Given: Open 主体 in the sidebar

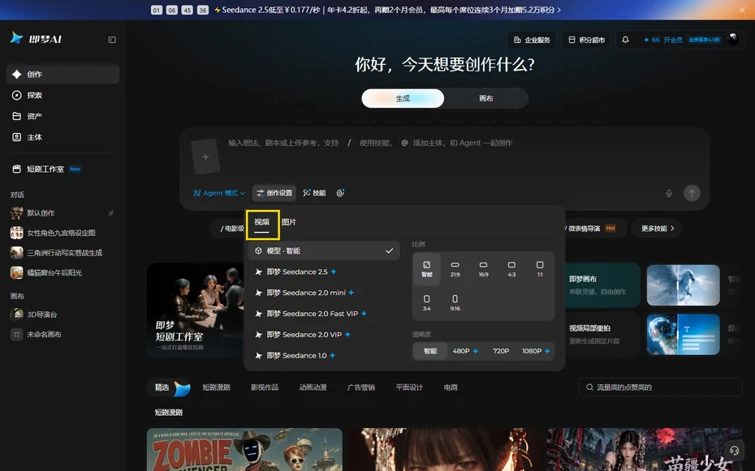Looking at the screenshot, I should coord(63,138).
